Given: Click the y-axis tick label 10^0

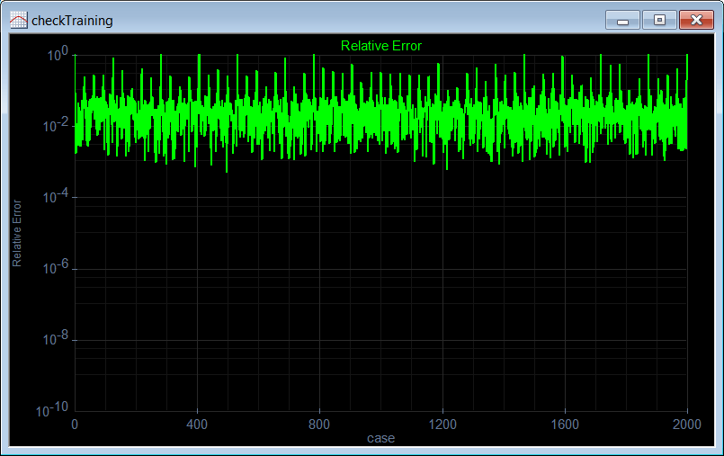Looking at the screenshot, I should (x=58, y=54).
